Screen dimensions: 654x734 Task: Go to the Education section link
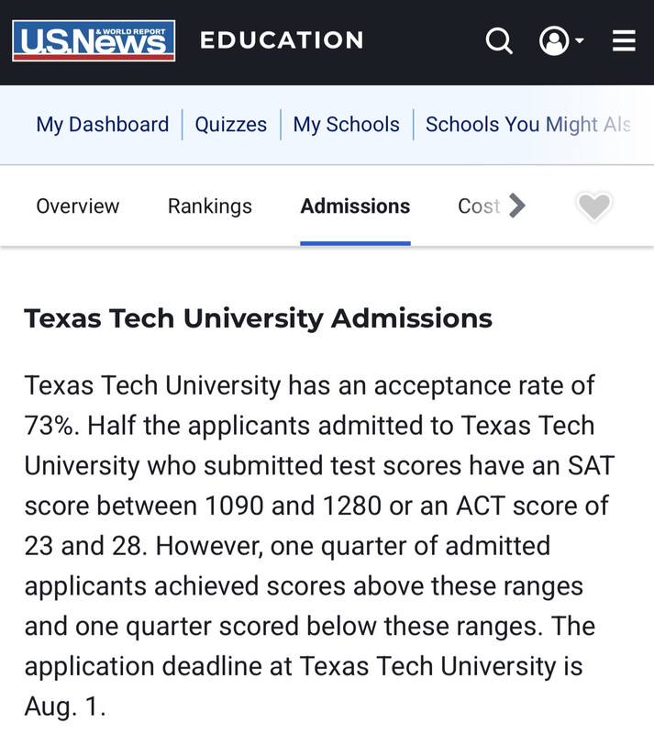tap(282, 40)
